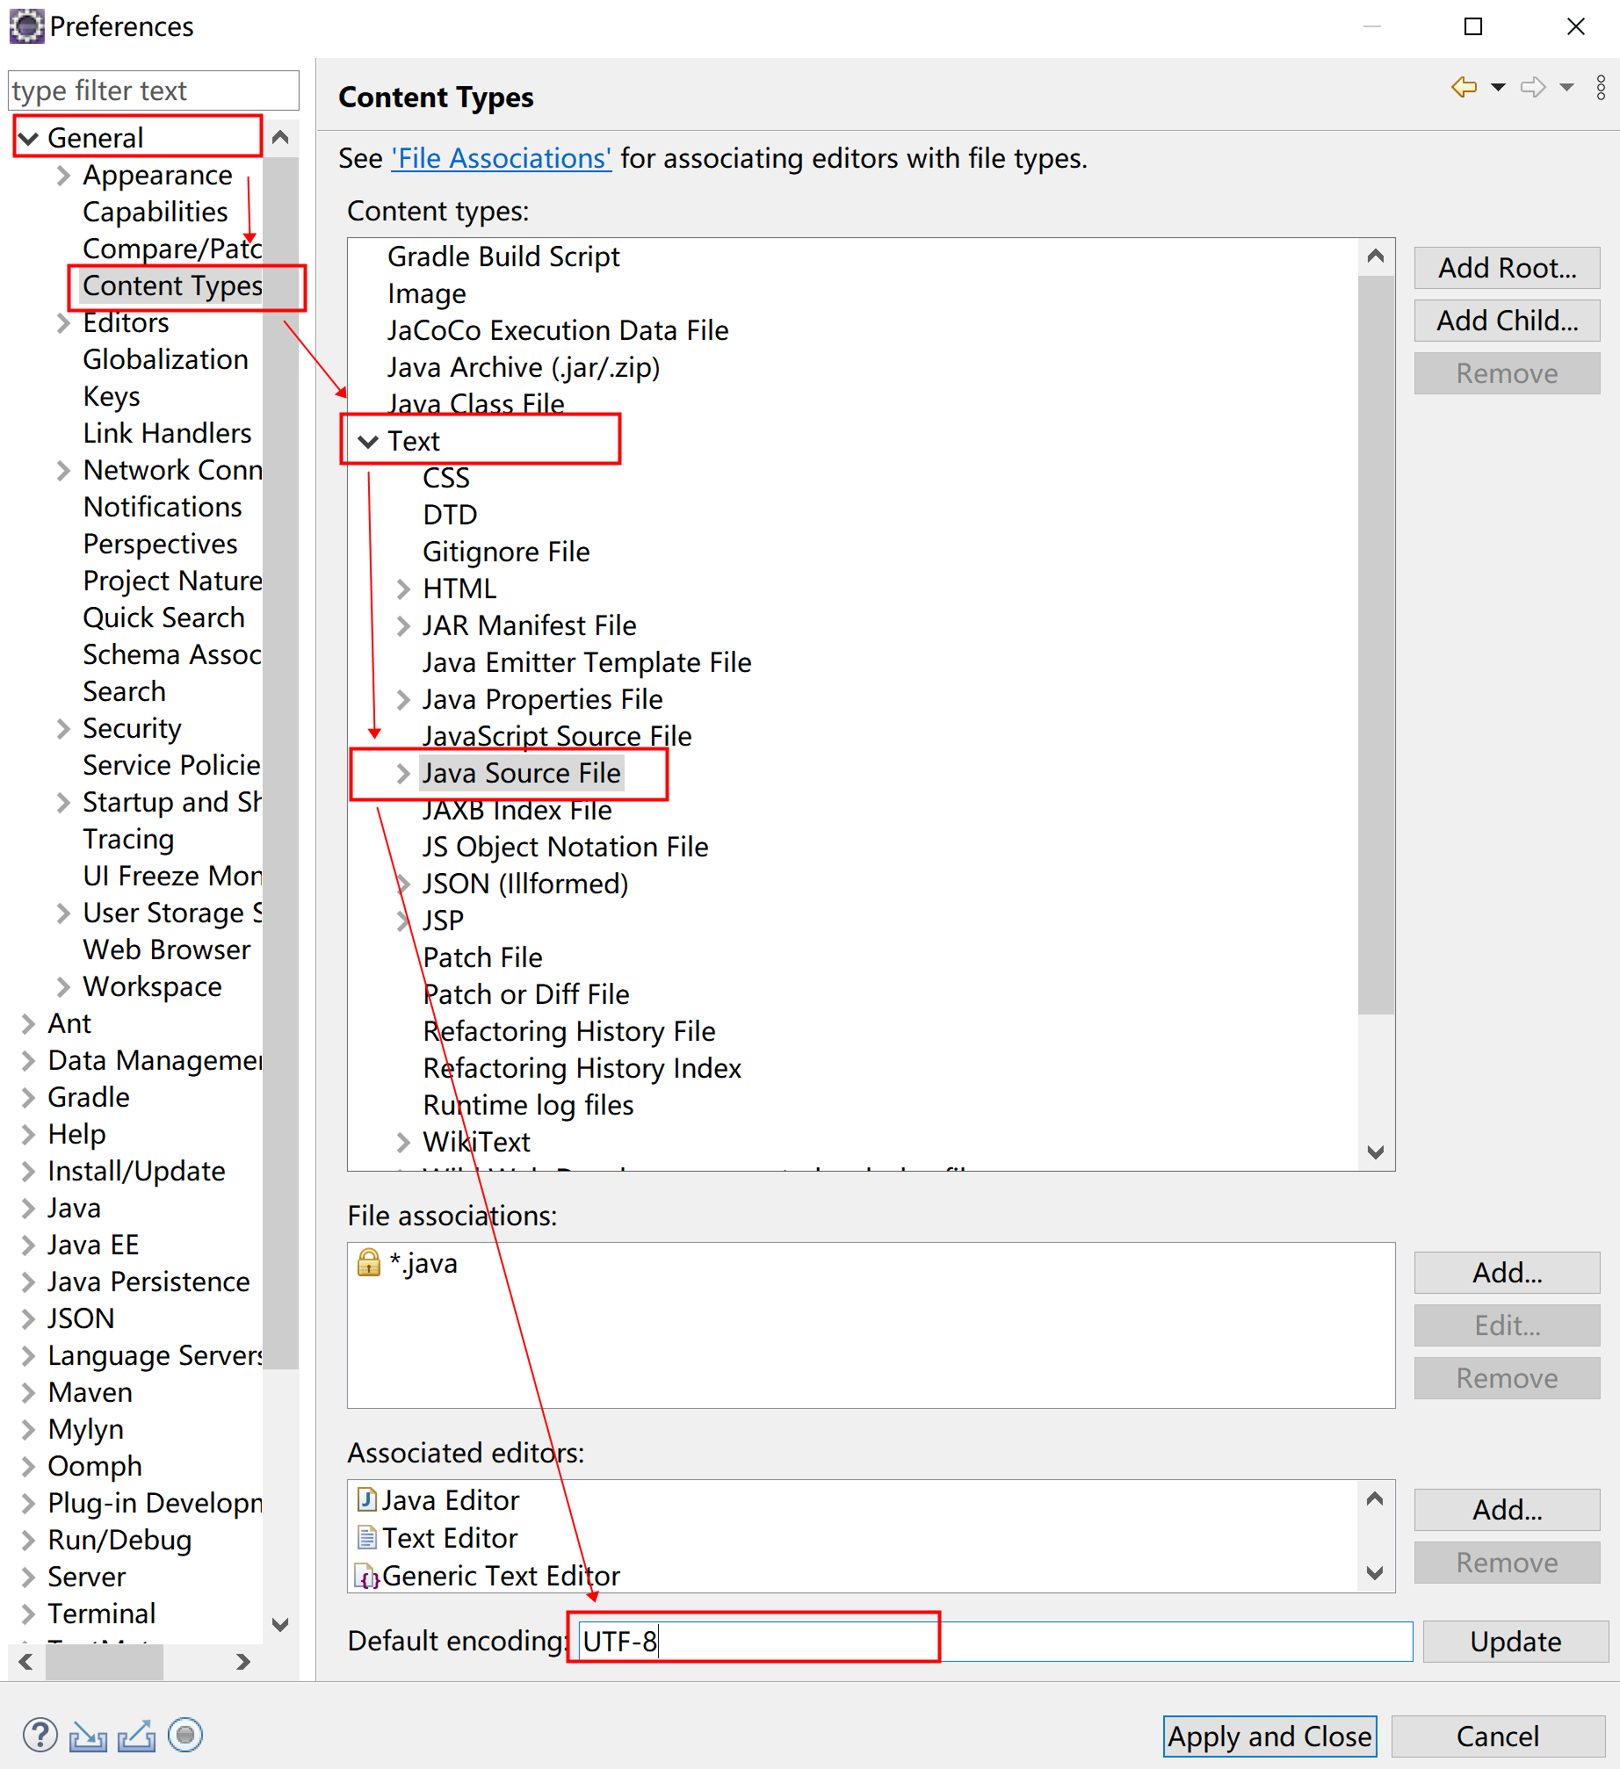Click the Export preferences icon
The height and width of the screenshot is (1769, 1620).
[136, 1736]
